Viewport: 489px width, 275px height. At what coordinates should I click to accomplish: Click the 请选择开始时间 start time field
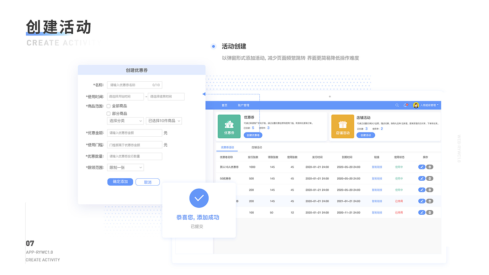125,97
